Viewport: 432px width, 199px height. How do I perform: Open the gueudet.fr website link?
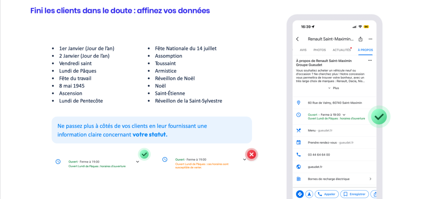(315, 167)
